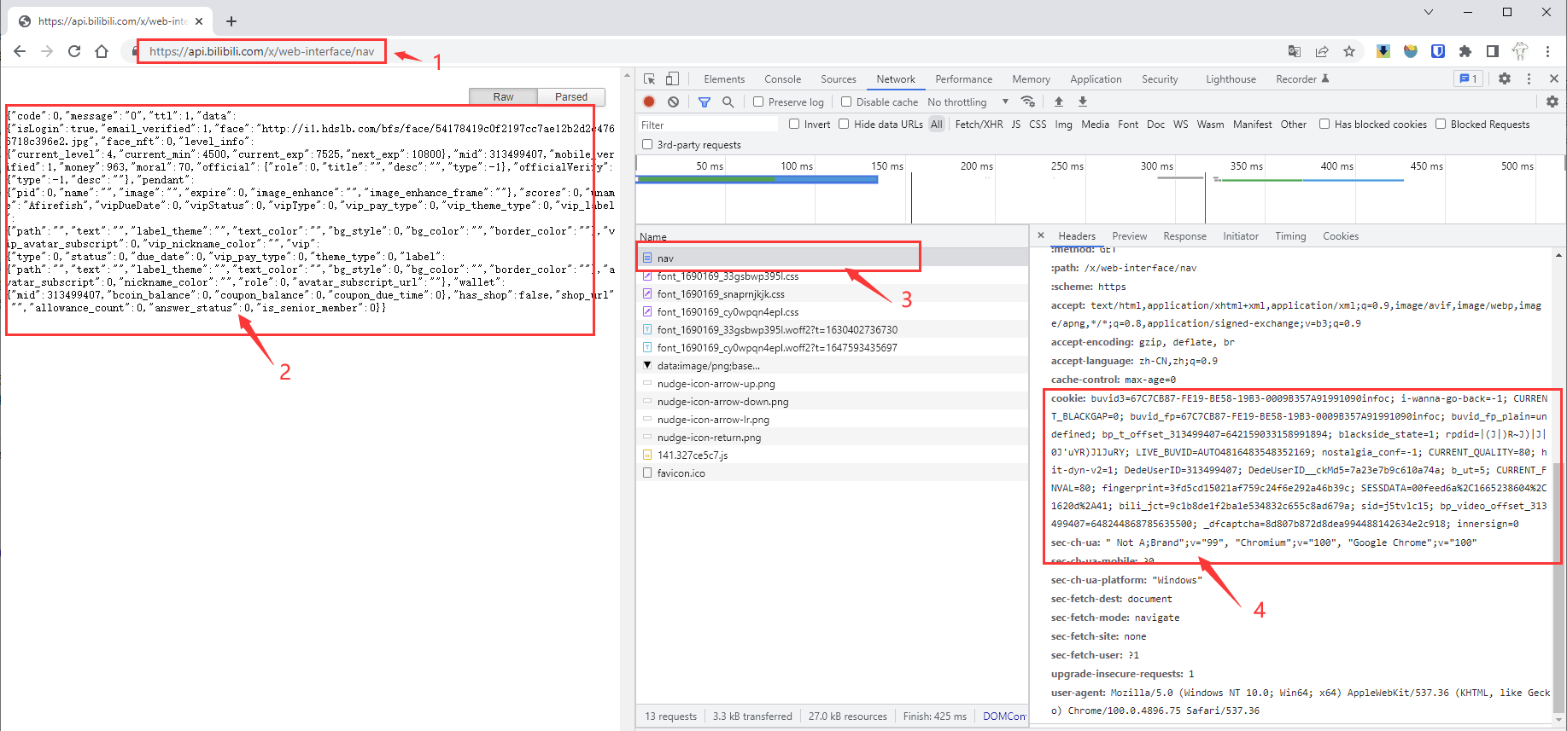Screen dimensions: 1567x731
Task: Check Hide data URLs checkbox
Action: (844, 124)
